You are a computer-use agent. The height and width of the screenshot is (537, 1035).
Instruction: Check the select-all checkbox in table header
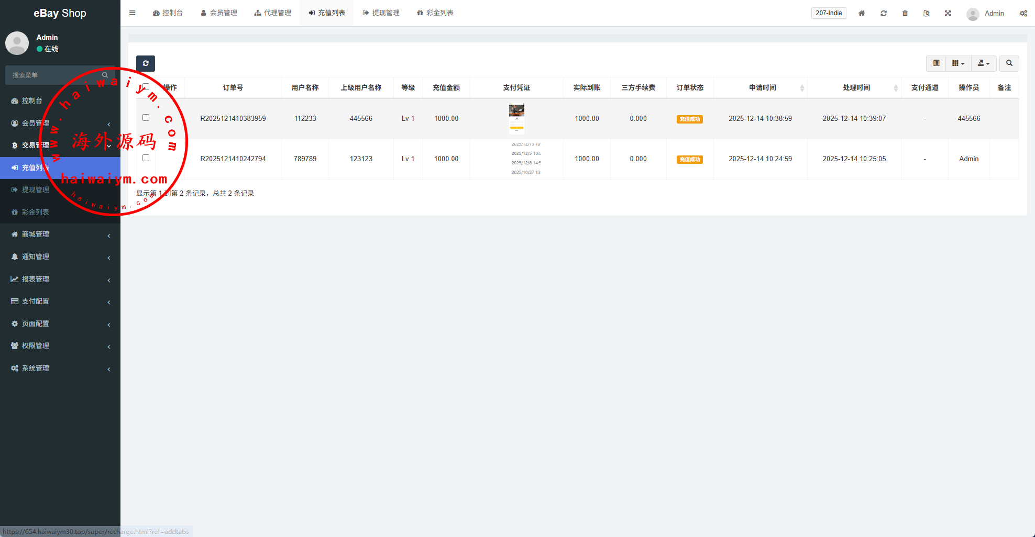tap(146, 87)
